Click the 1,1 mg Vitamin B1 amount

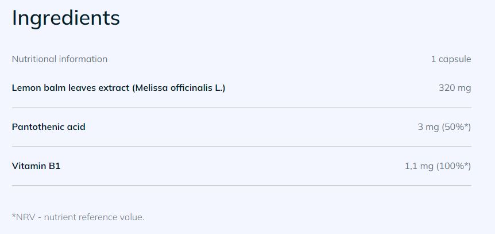419,166
